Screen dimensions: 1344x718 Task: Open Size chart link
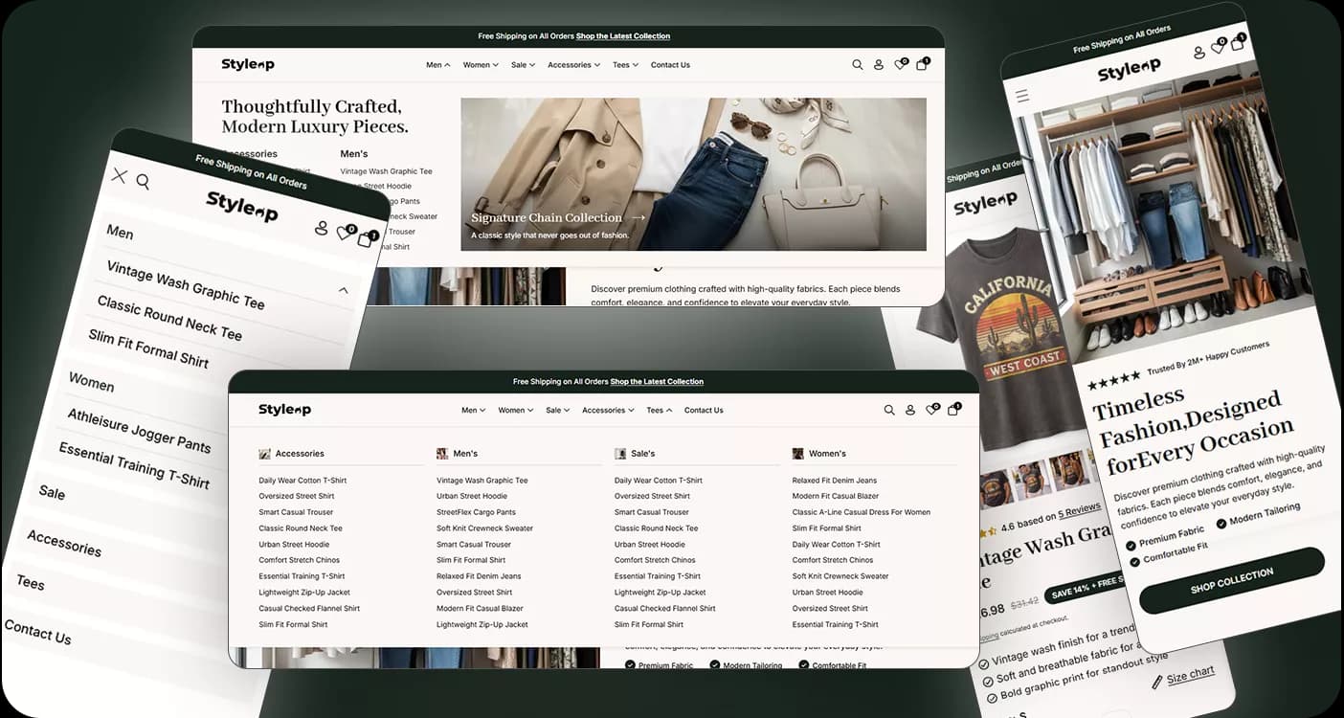pyautogui.click(x=1191, y=675)
